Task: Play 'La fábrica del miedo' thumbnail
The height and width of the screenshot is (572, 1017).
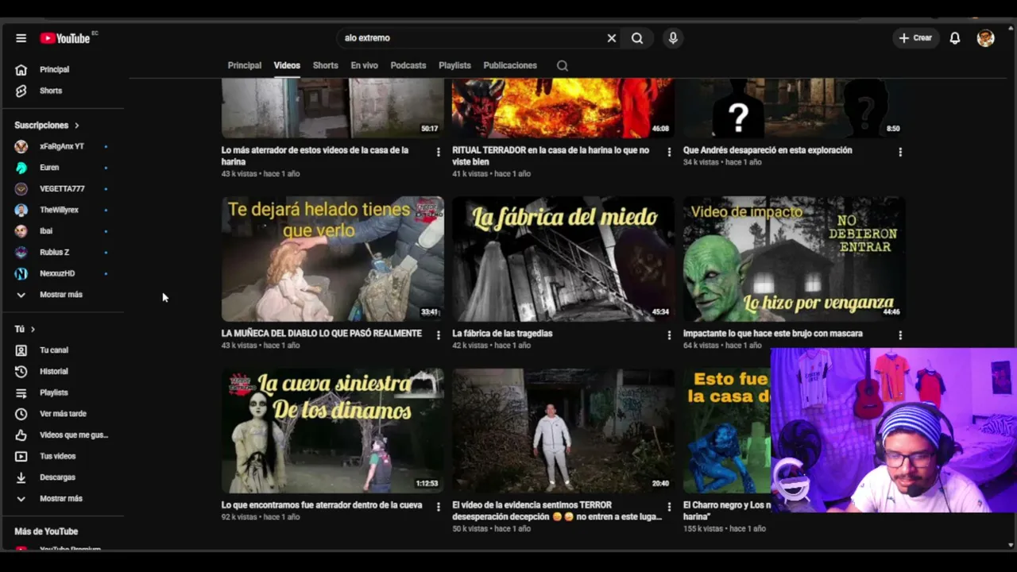Action: [x=563, y=259]
